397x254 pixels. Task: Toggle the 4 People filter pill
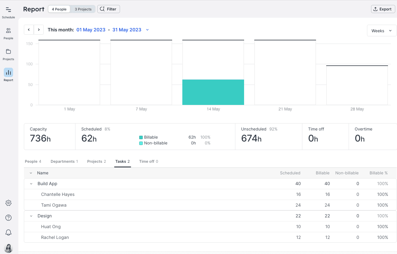click(x=59, y=9)
